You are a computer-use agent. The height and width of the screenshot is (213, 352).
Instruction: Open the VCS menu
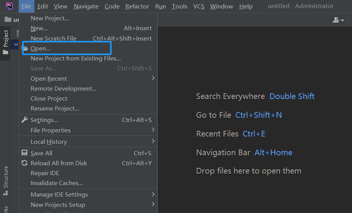[199, 6]
